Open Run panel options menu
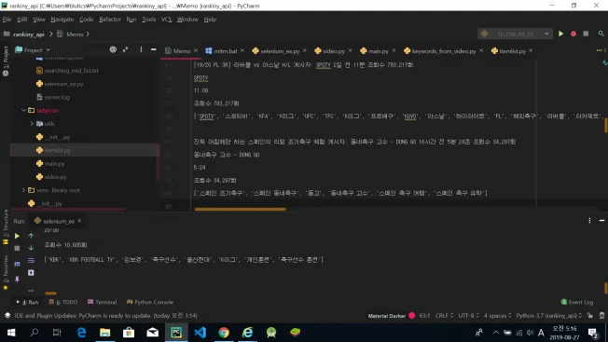Viewport: 608px width, 342px height. click(589, 220)
